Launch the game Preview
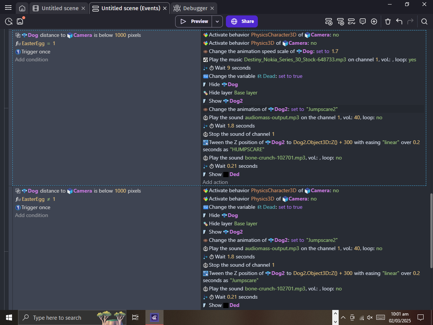Image resolution: width=433 pixels, height=325 pixels. tap(194, 21)
